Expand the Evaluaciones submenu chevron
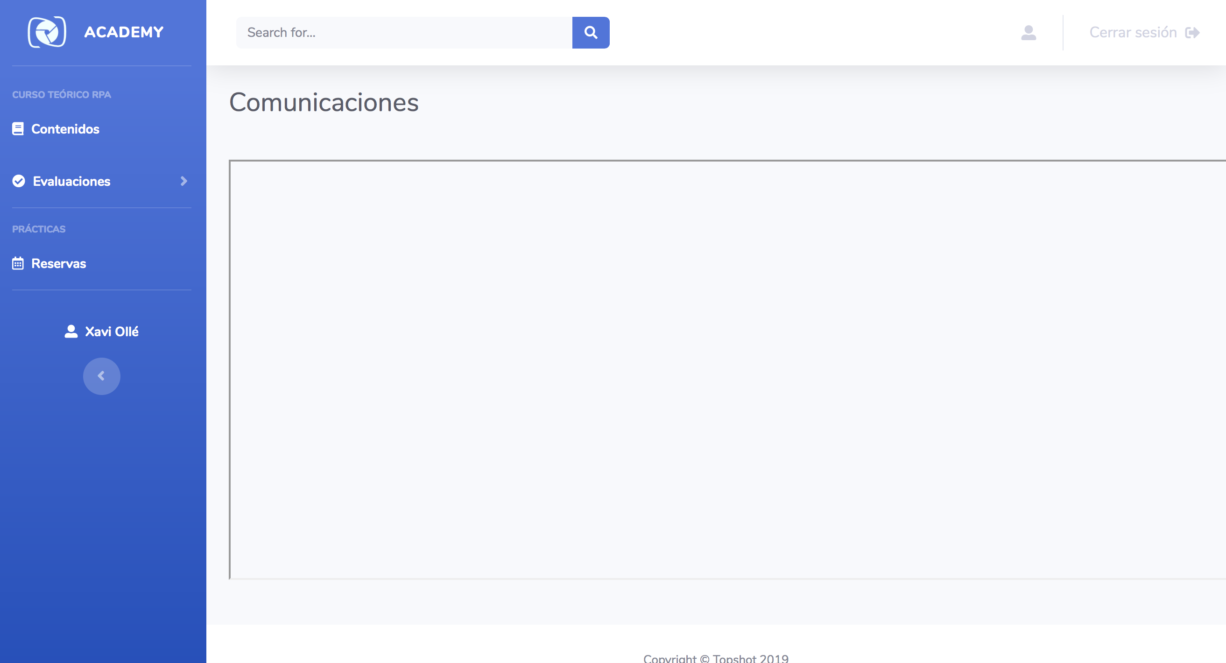 [x=183, y=181]
